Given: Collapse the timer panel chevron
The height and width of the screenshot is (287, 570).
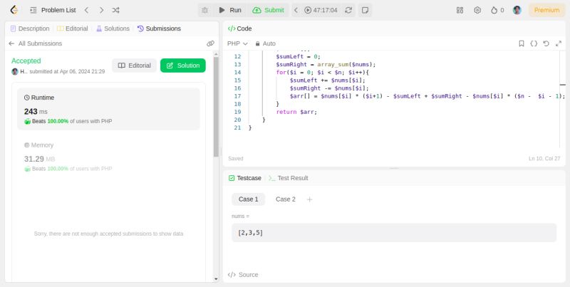Looking at the screenshot, I should (x=296, y=10).
